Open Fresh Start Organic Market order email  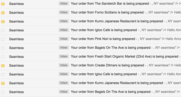click(125, 57)
